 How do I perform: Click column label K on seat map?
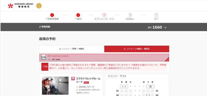pos(152,82)
